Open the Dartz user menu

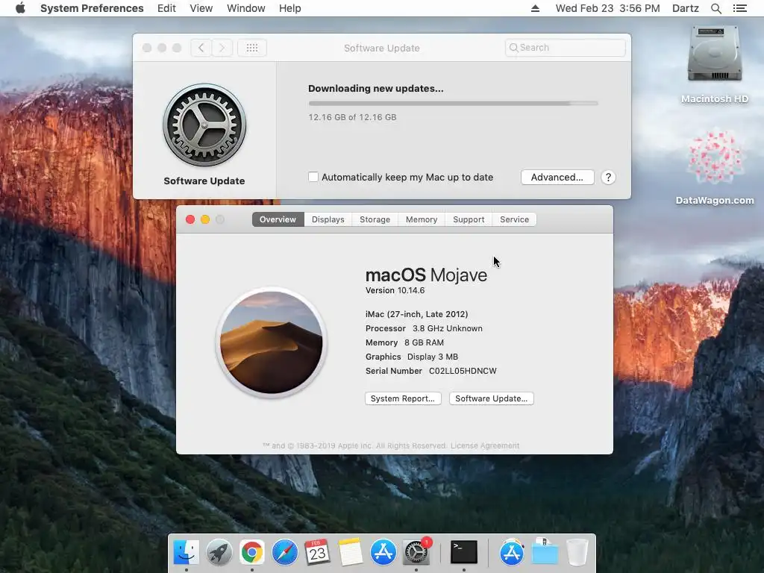tap(686, 8)
